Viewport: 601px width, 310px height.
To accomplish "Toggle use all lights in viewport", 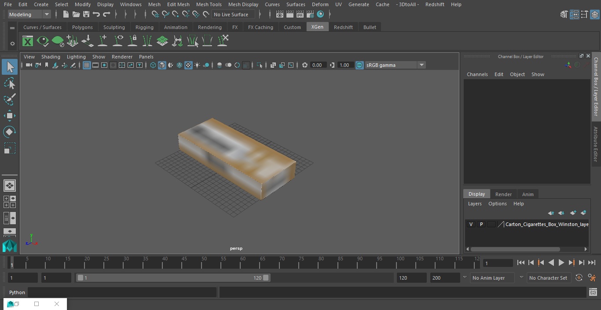I will (x=197, y=65).
